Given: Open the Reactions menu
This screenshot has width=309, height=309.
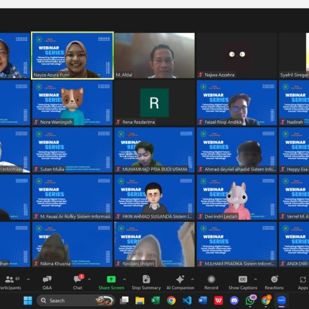Looking at the screenshot, I should (x=274, y=283).
